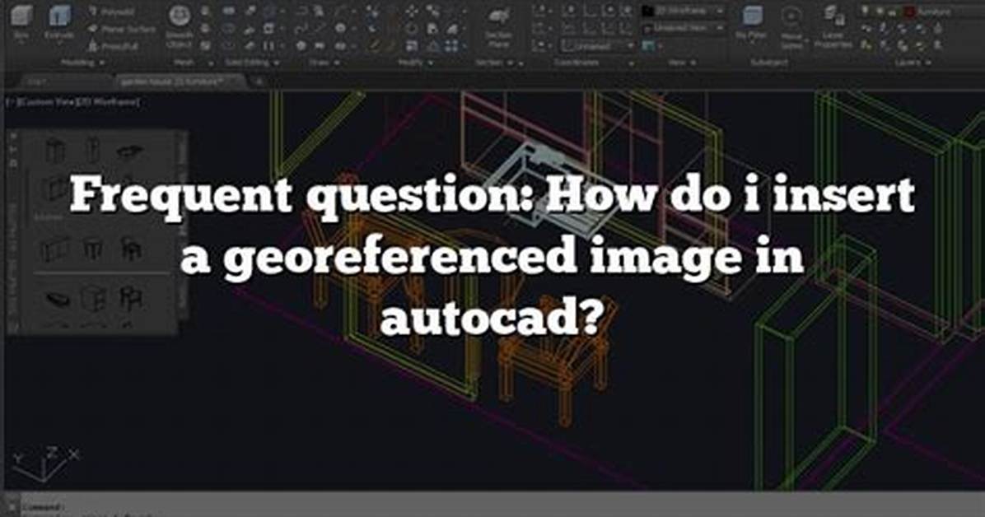
Task: Pick the flat tray-shaped thumbnail in the palette's top row
Action: (129, 151)
